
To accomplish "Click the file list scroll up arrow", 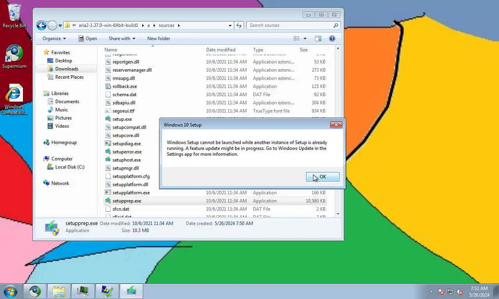I will click(338, 49).
